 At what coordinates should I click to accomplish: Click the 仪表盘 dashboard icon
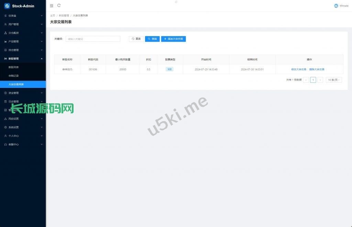5,16
